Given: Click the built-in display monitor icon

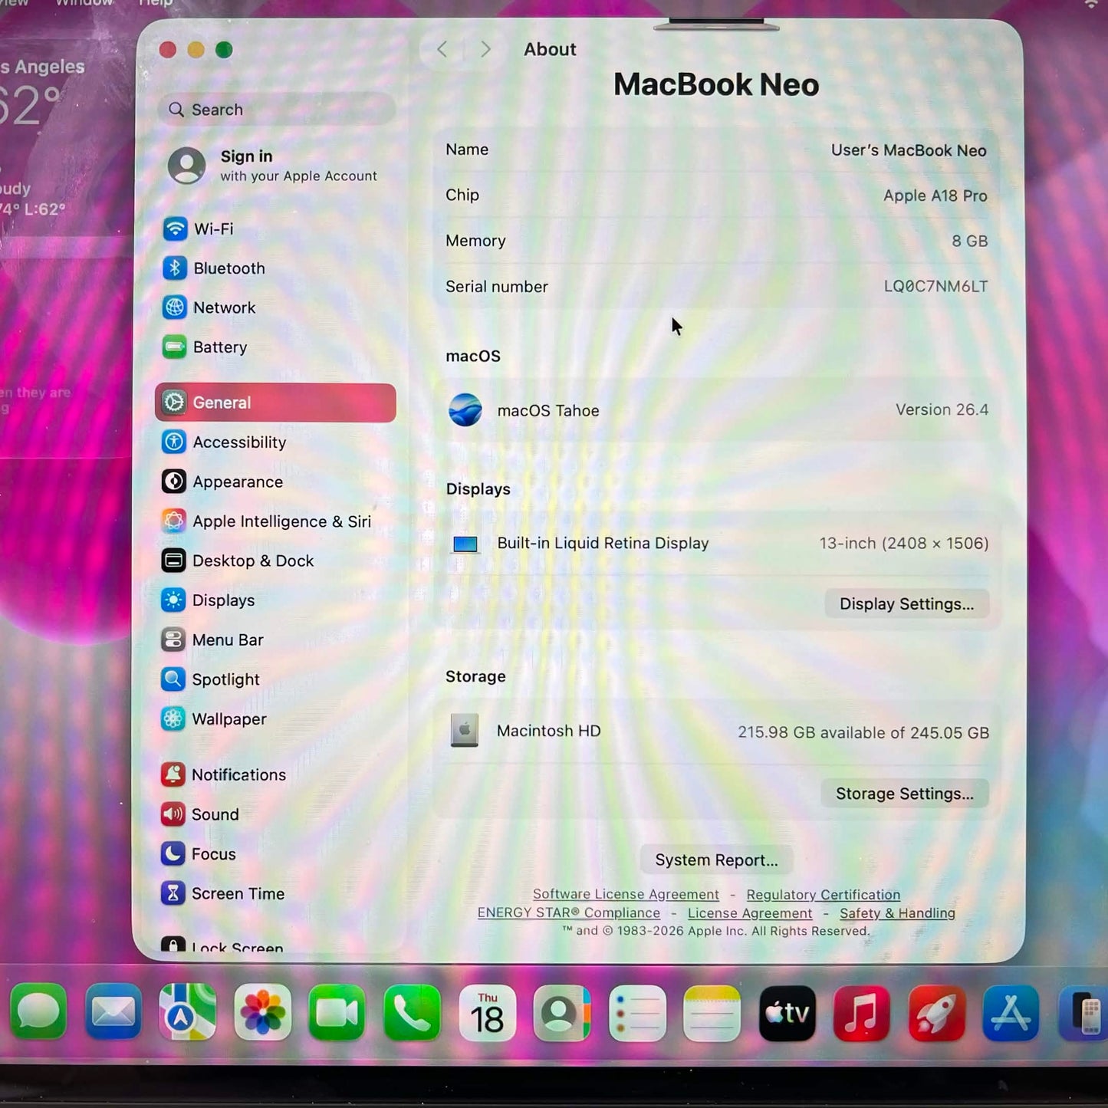Looking at the screenshot, I should [465, 544].
